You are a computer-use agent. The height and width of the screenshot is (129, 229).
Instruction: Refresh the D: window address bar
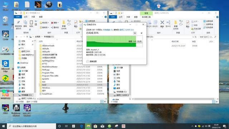pos(196,37)
